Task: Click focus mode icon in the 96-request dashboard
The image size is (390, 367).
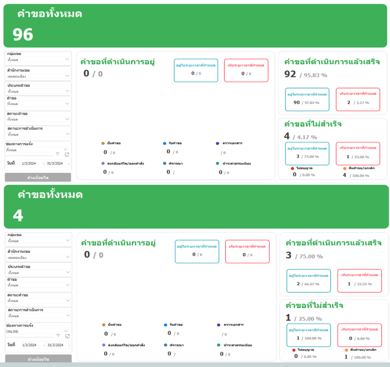Action: point(67,155)
